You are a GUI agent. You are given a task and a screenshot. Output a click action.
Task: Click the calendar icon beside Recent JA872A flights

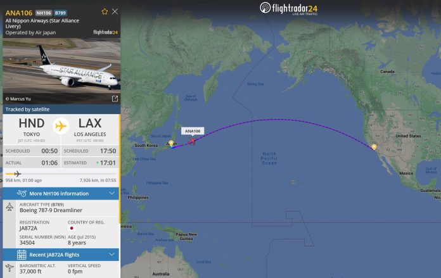22,255
